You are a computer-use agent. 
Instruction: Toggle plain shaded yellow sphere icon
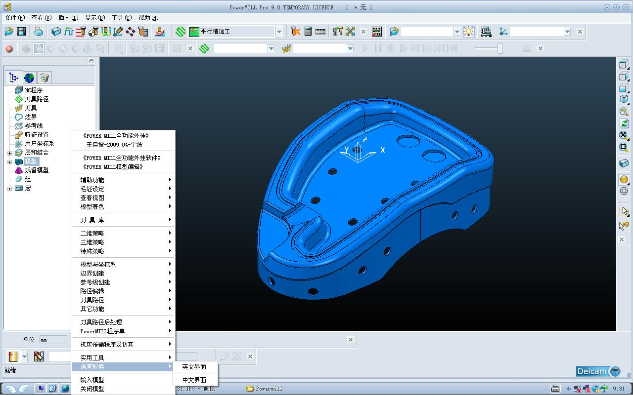click(624, 180)
